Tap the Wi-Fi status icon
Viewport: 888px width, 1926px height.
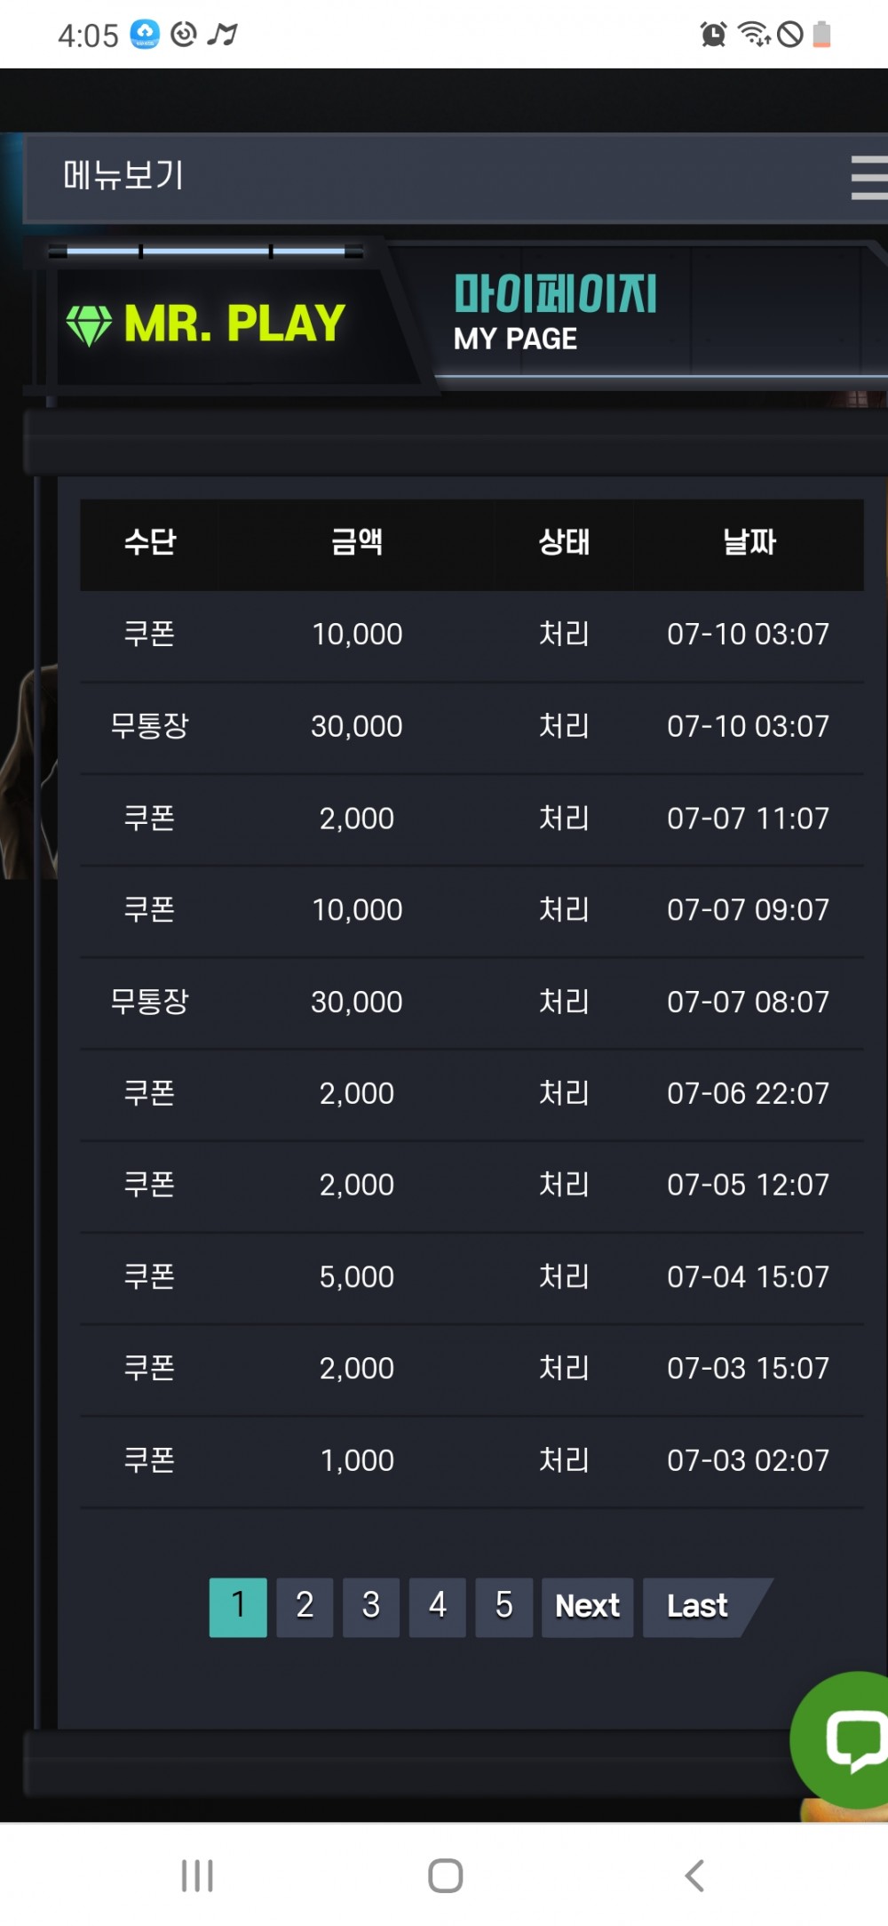(x=754, y=35)
